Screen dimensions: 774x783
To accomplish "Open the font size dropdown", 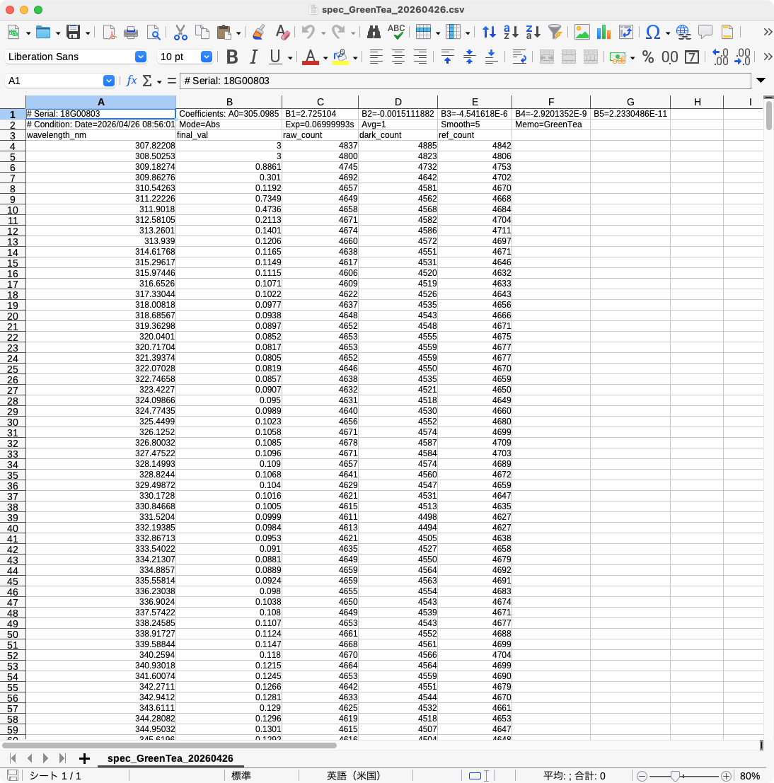I will (x=207, y=57).
